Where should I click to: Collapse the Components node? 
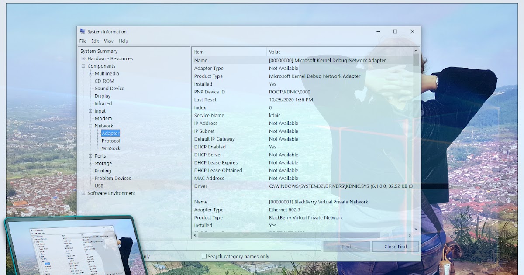pyautogui.click(x=83, y=66)
